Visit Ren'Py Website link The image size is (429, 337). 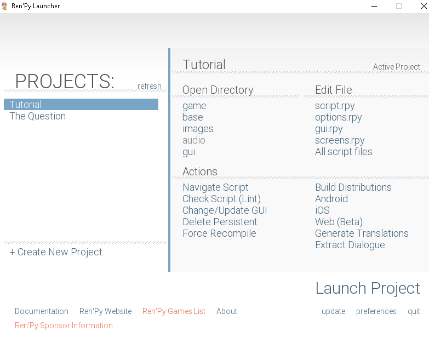coord(106,312)
